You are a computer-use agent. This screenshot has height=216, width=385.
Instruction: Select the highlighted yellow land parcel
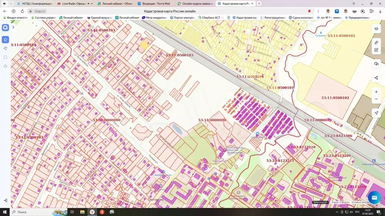click(144, 45)
